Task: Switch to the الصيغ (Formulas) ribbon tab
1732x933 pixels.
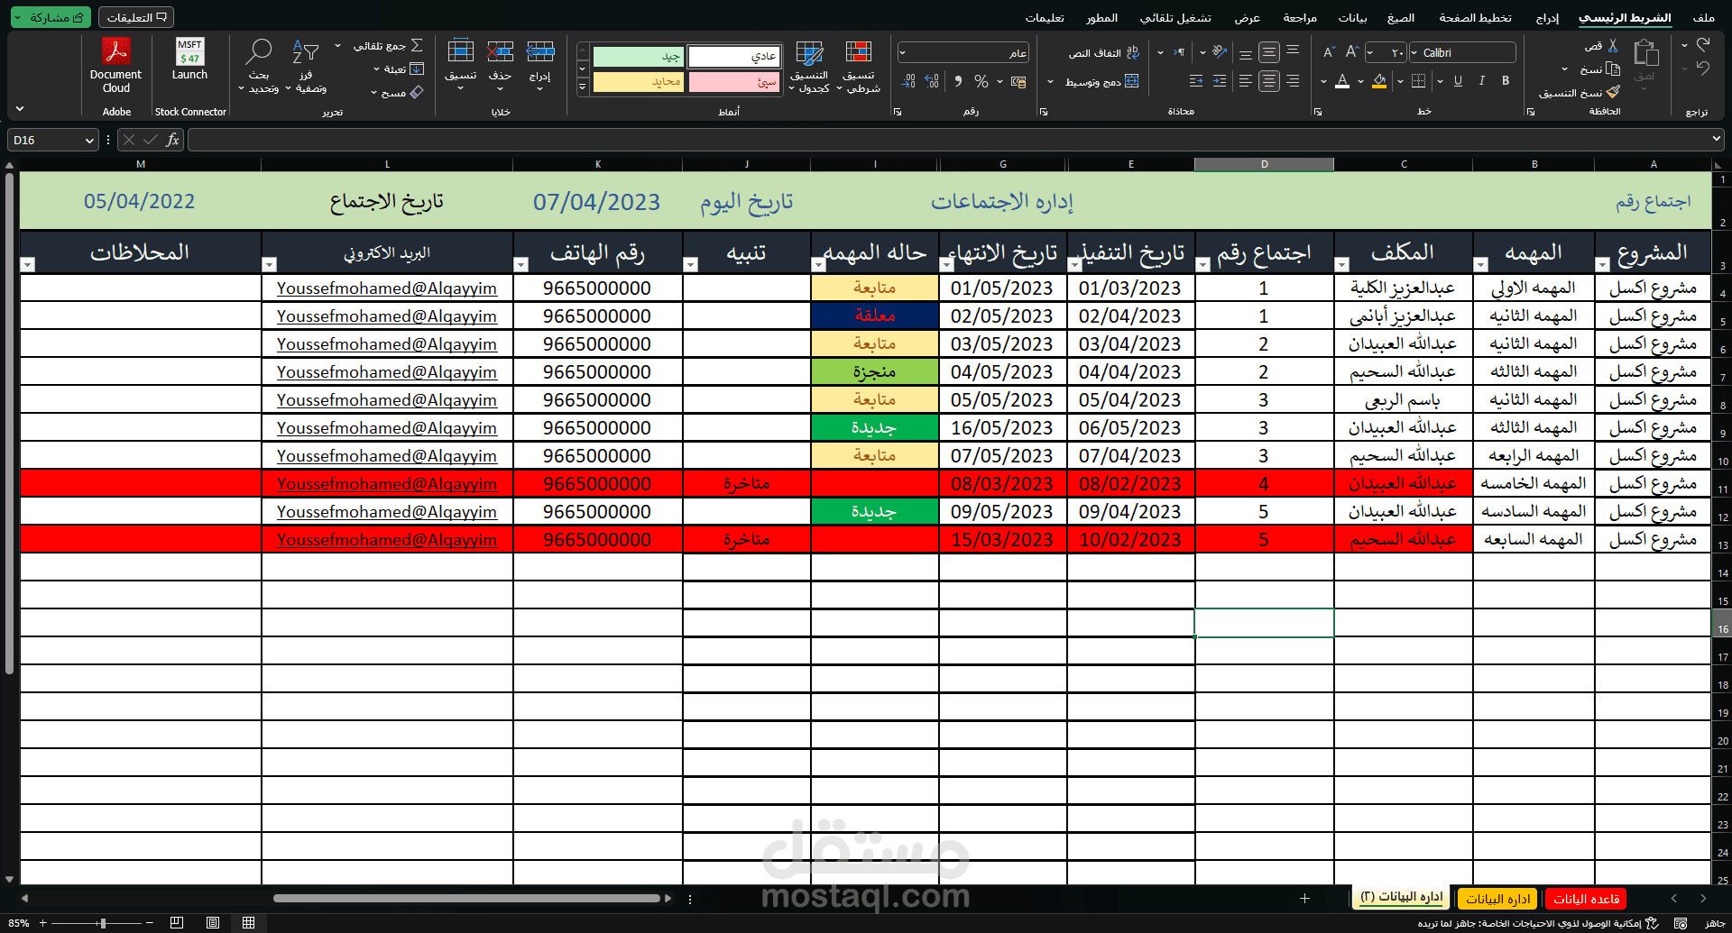Action: click(x=1401, y=17)
